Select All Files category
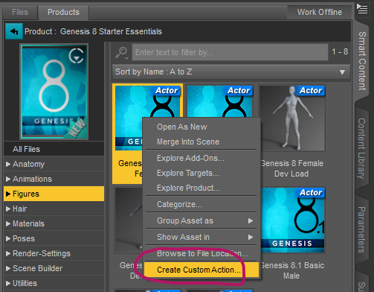 (54, 149)
